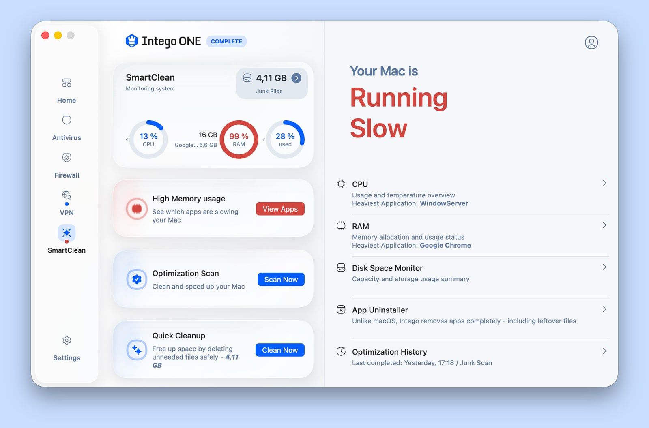Open the user account profile icon
Screen dimensions: 649x428
591,42
